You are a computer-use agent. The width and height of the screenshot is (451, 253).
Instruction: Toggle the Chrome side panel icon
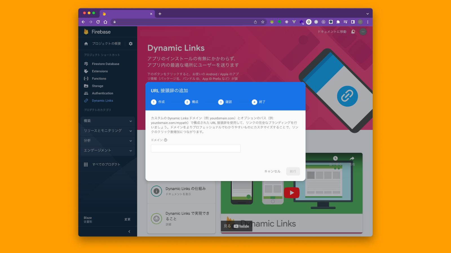pyautogui.click(x=353, y=22)
